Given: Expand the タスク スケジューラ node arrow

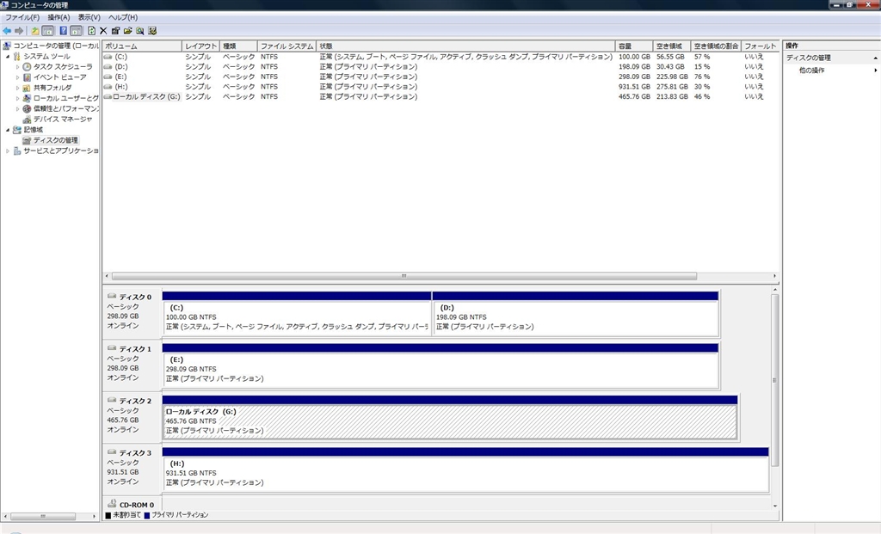Looking at the screenshot, I should [17, 67].
